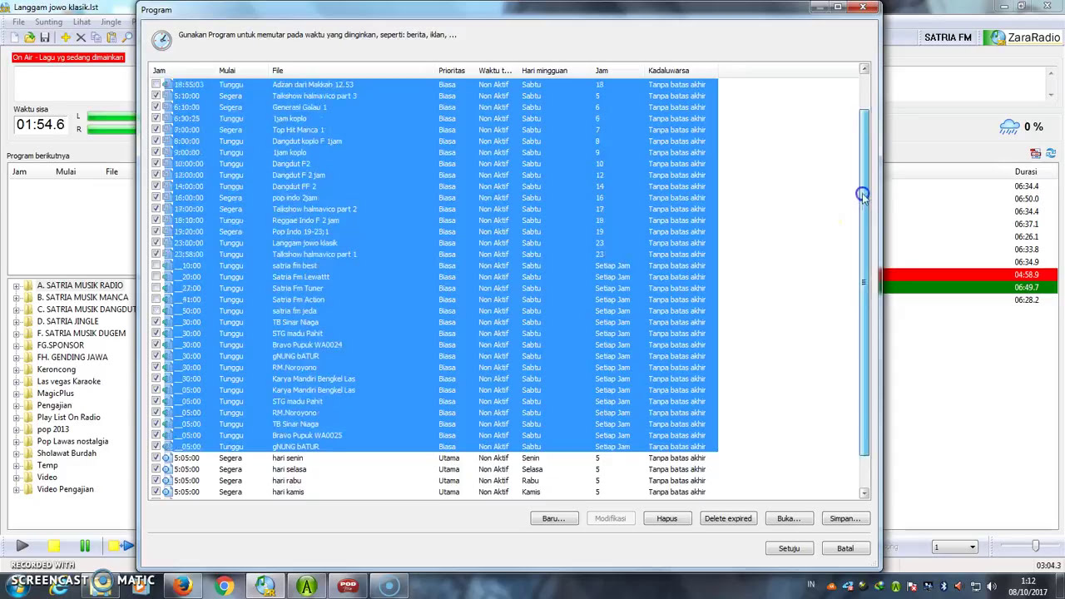Enable the Satria Fm Lewattt program checkbox
Screen dimensions: 1065x599
(156, 277)
